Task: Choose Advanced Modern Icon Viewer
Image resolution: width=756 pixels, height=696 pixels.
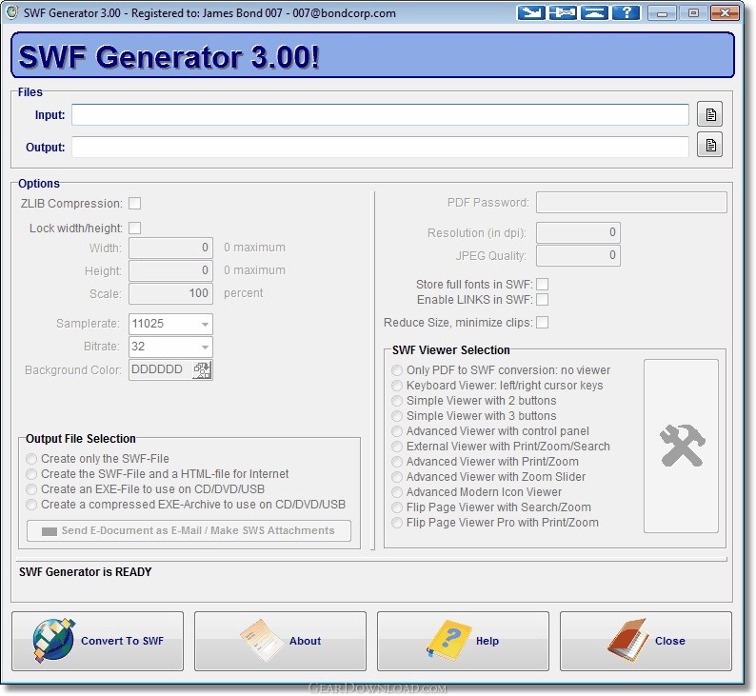Action: pyautogui.click(x=476, y=492)
